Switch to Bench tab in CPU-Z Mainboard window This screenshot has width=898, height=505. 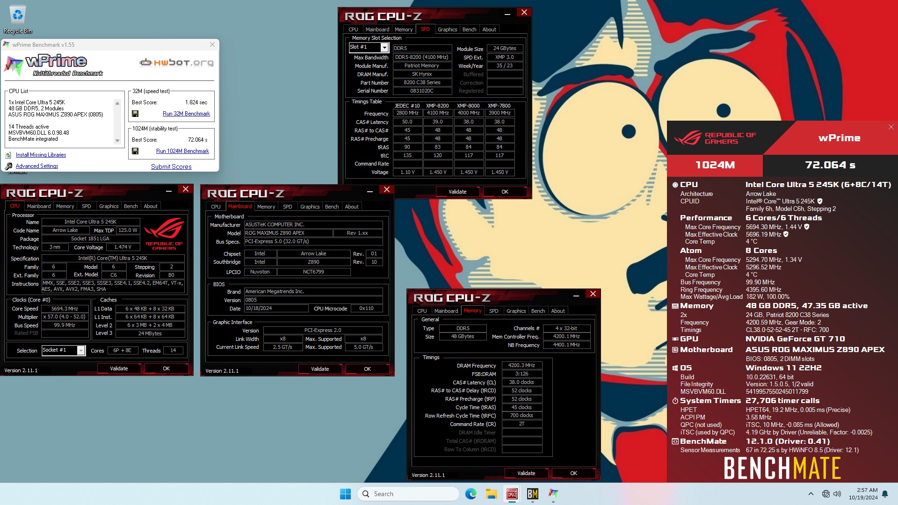332,207
